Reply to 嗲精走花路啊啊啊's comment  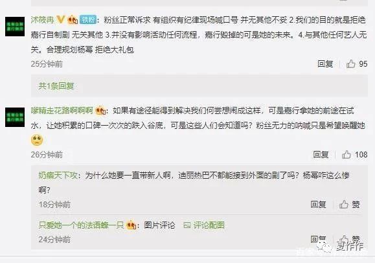(x=321, y=155)
